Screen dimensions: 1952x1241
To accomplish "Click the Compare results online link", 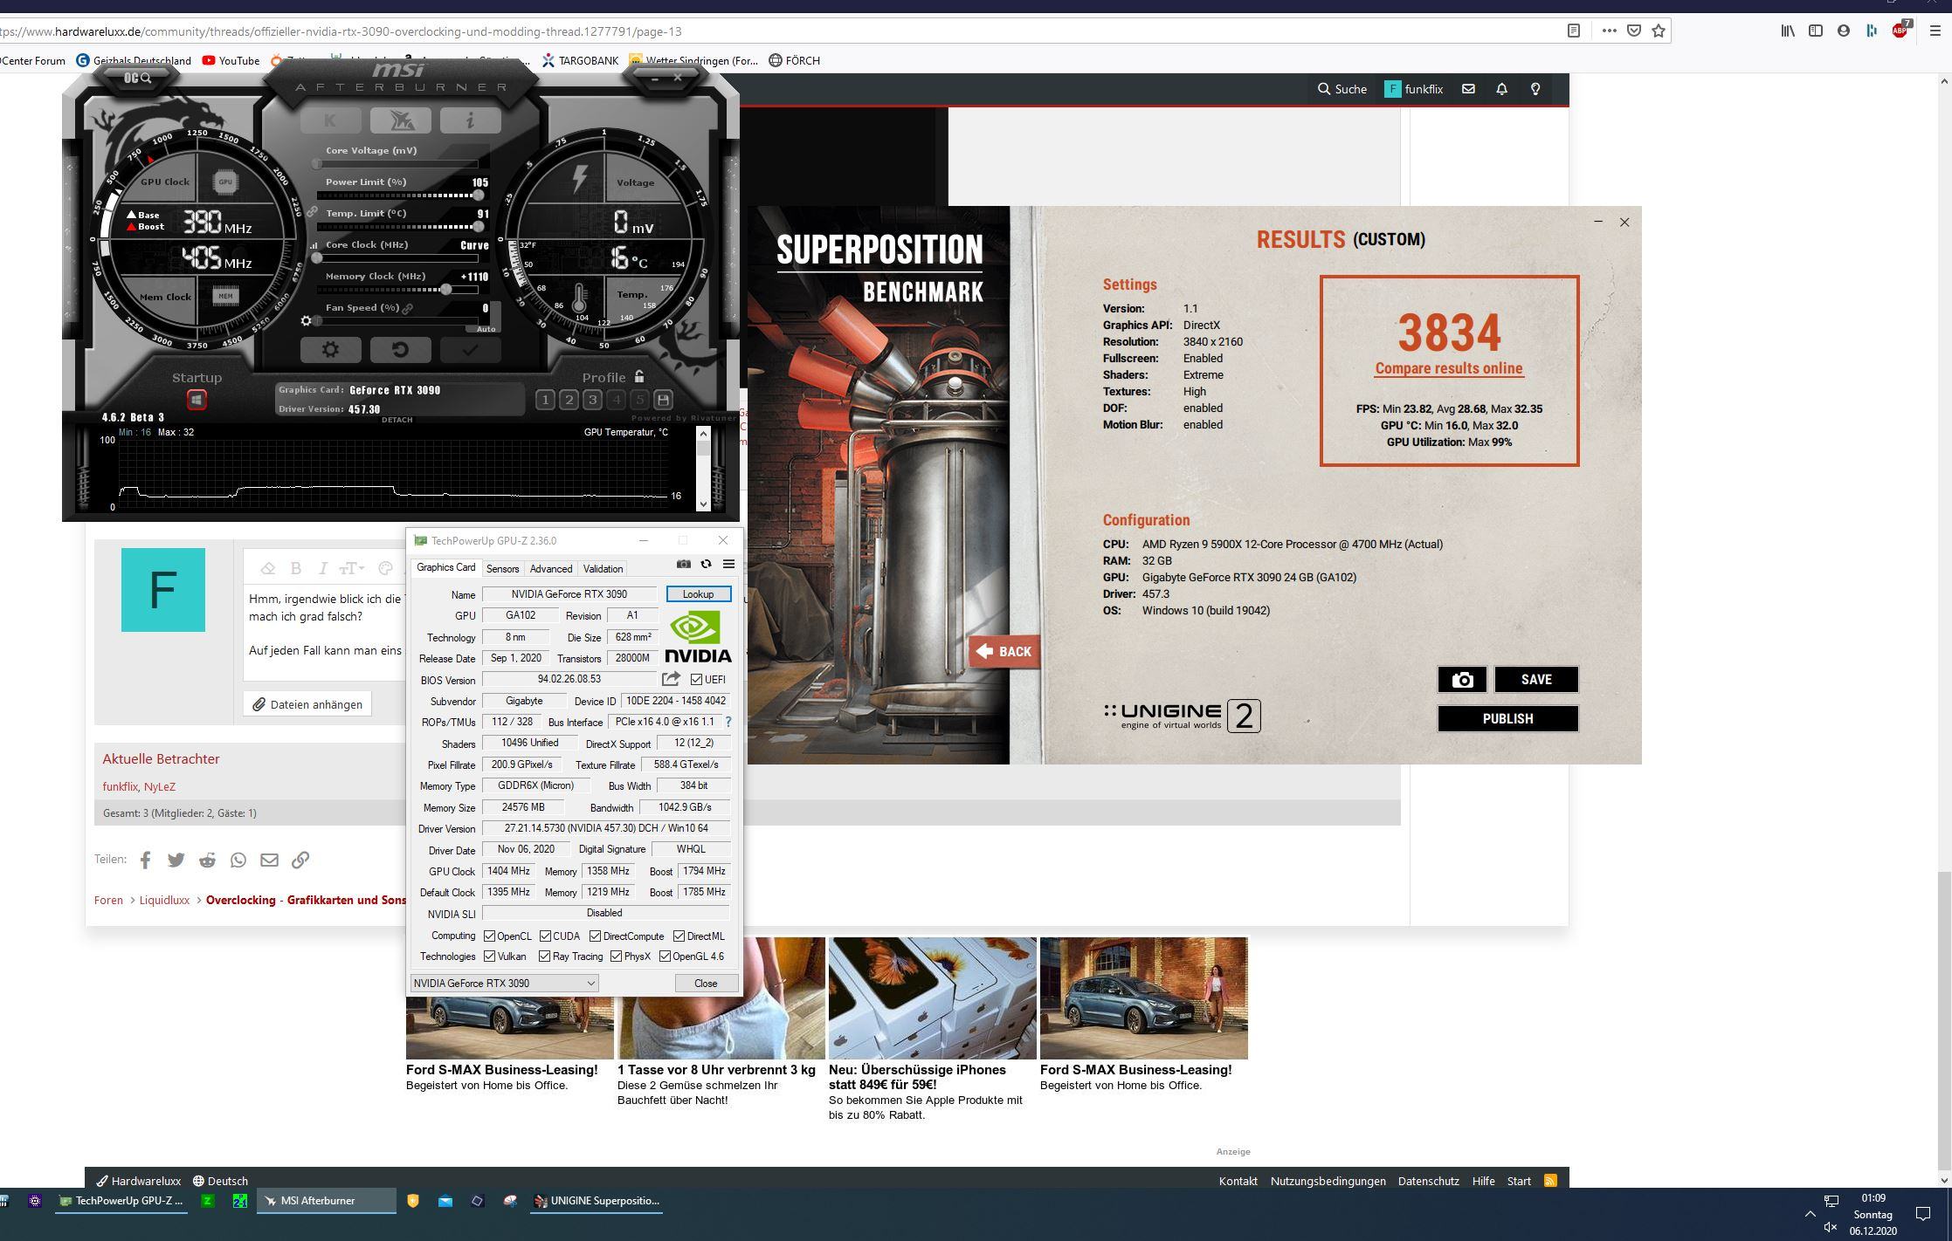I will (x=1448, y=368).
